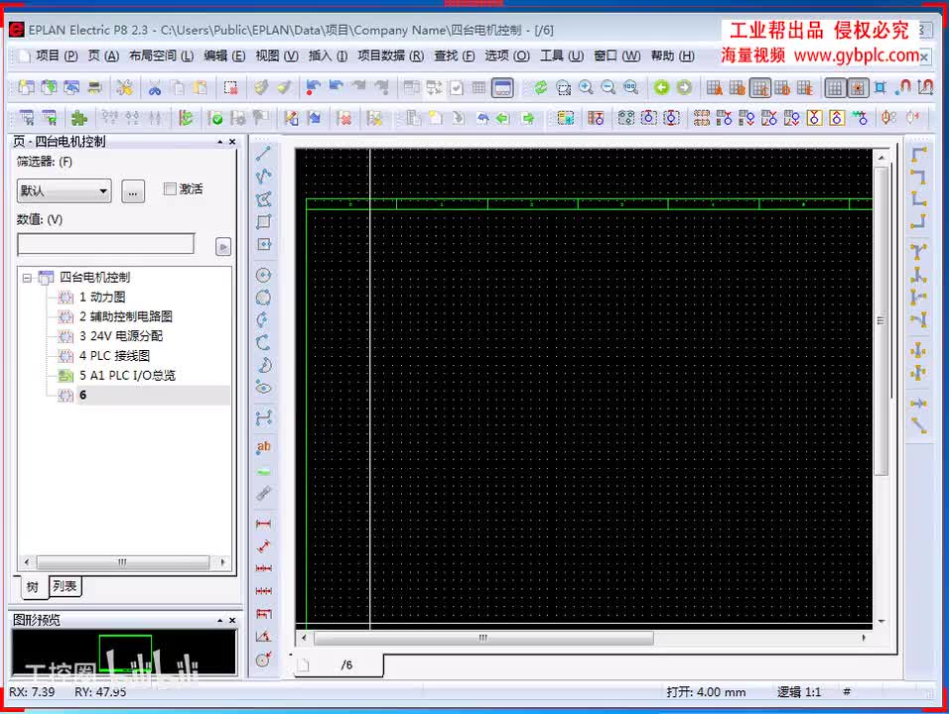Select page 3 24V 电源分配
Image resolution: width=949 pixels, height=714 pixels.
[121, 336]
